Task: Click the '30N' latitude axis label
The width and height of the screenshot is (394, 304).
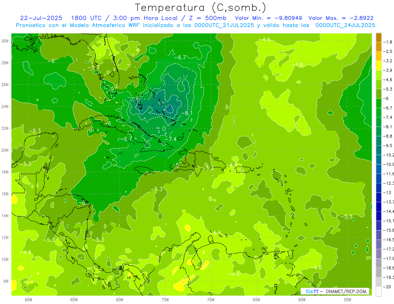Action: tap(5, 41)
